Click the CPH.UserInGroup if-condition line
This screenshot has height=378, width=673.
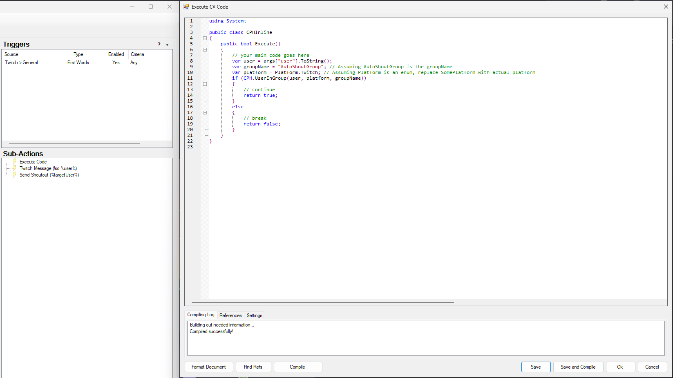[299, 78]
